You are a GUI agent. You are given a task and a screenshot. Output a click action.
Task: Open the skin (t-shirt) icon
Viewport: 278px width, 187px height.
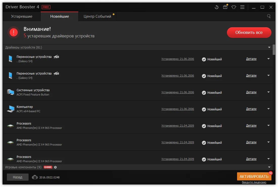tap(234, 7)
